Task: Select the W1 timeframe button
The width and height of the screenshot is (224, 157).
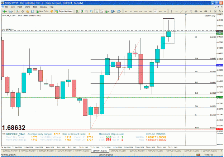Action: click(x=160, y=11)
